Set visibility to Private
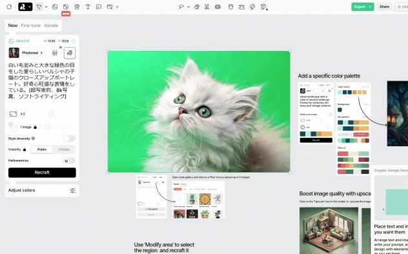This screenshot has height=254, width=408. coord(64,150)
